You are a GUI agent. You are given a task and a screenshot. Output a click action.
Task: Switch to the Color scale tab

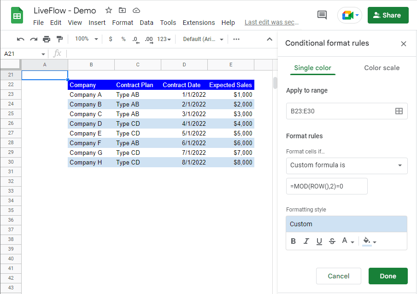382,68
